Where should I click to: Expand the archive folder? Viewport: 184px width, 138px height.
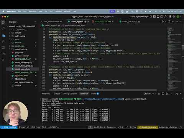point(23,43)
